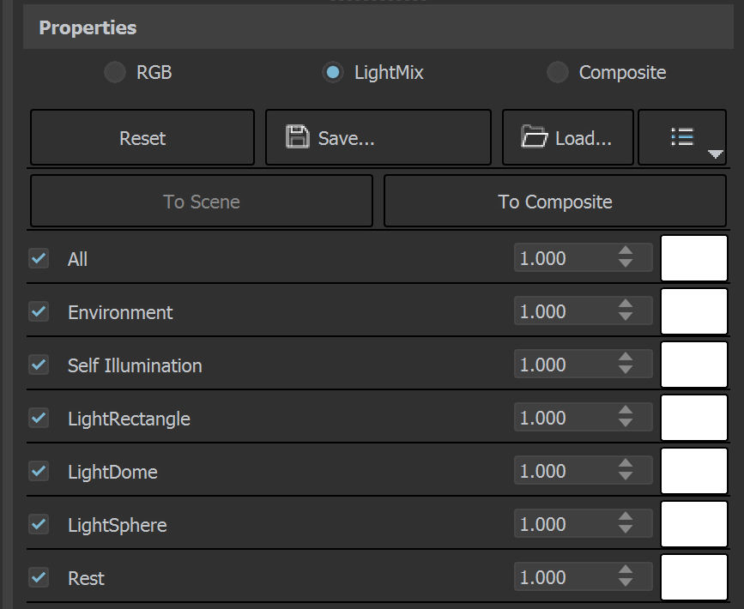Open the LightRectangle color swatch

coord(693,418)
